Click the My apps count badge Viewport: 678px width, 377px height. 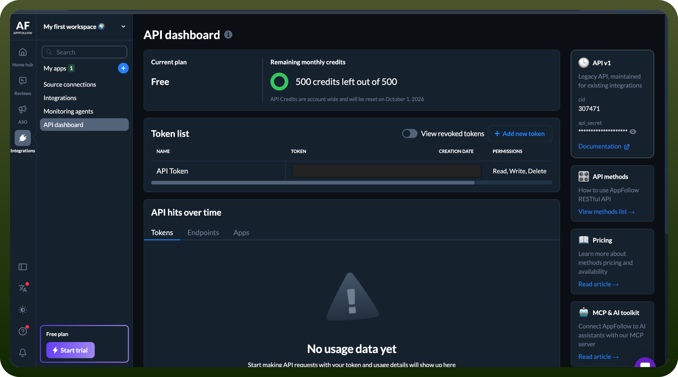pyautogui.click(x=71, y=68)
